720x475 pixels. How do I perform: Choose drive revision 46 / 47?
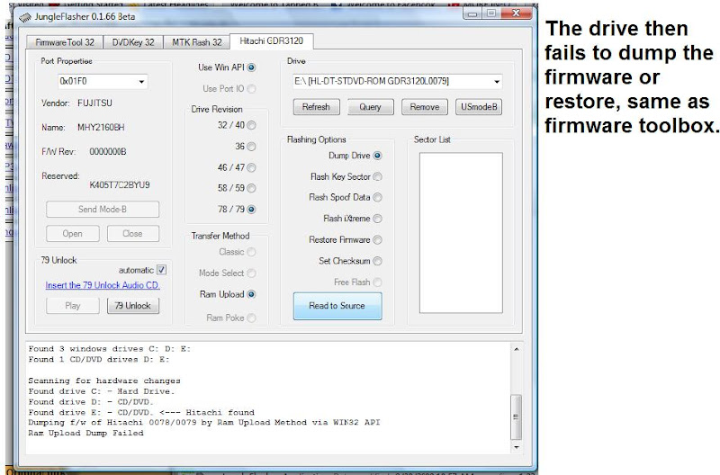(x=251, y=167)
